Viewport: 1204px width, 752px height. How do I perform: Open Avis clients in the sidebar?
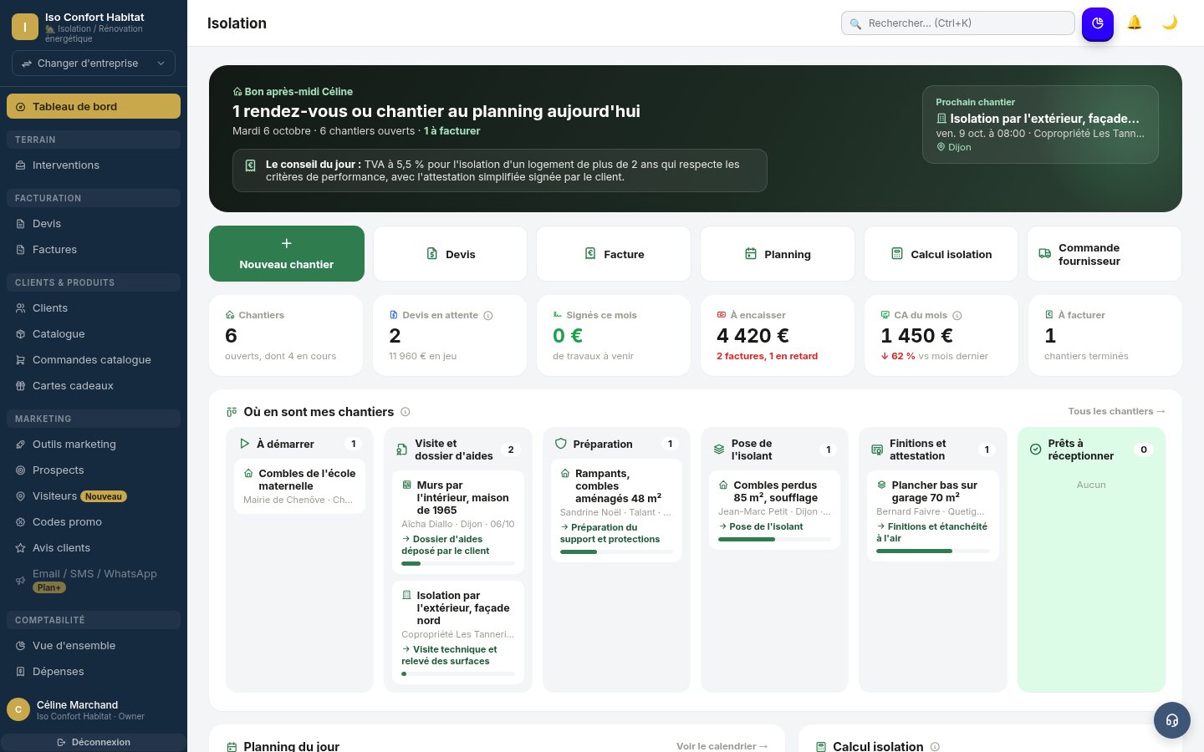pyautogui.click(x=94, y=548)
